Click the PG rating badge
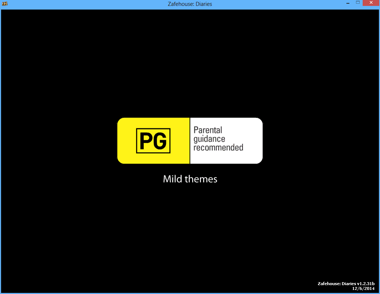The height and width of the screenshot is (294, 380). click(x=153, y=141)
